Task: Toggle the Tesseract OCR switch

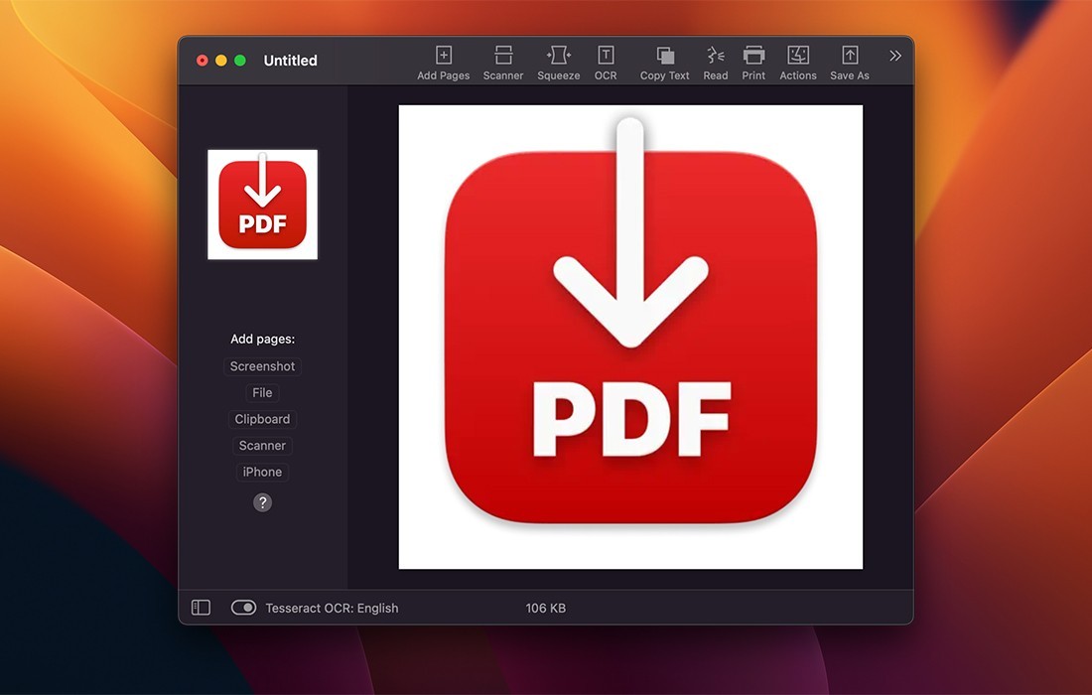Action: coord(243,607)
